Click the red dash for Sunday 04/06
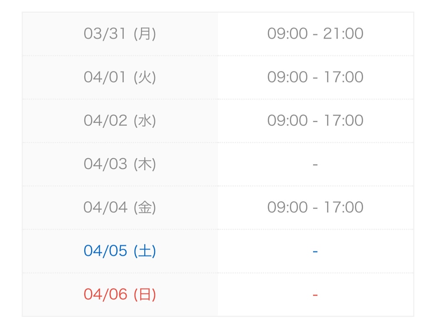 coord(315,295)
